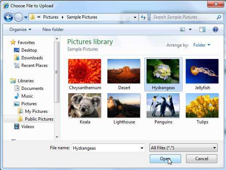Select Recent Places in the navigation pane

tap(30, 66)
